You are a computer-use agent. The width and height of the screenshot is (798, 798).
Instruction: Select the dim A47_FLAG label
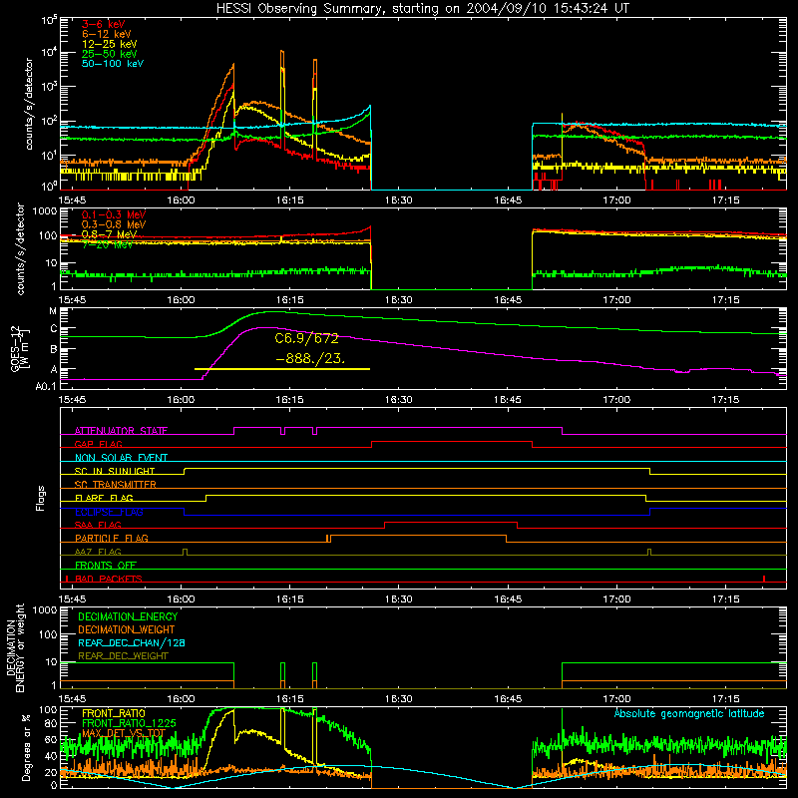[98, 552]
